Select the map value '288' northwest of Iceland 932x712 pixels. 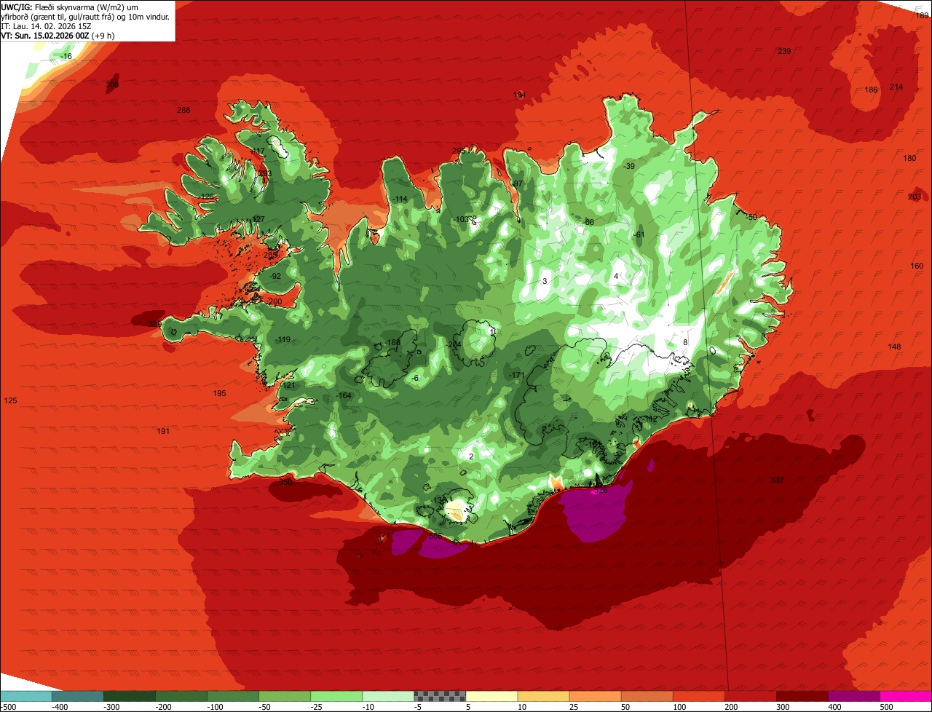click(x=183, y=110)
